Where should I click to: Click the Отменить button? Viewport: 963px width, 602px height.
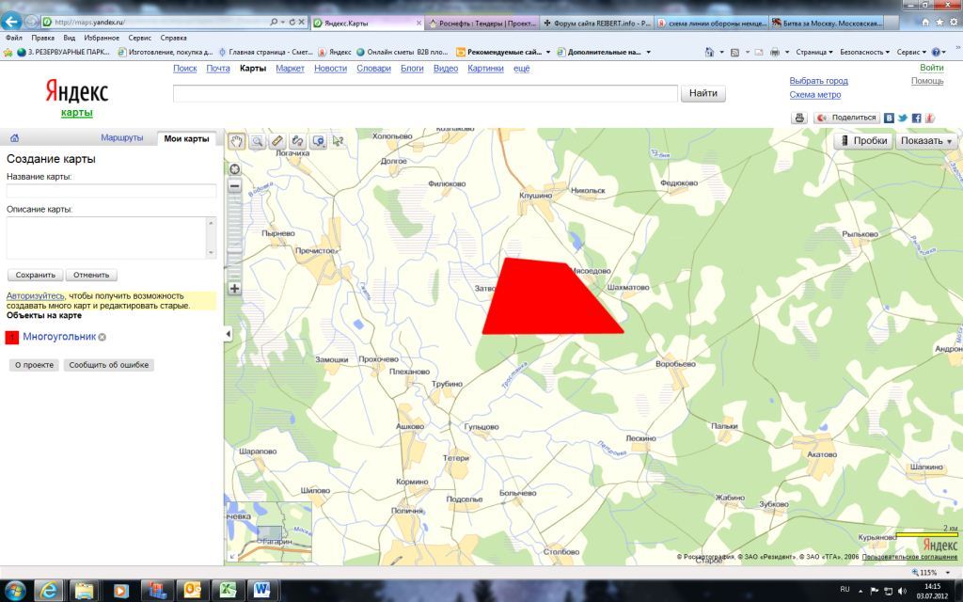(x=91, y=276)
